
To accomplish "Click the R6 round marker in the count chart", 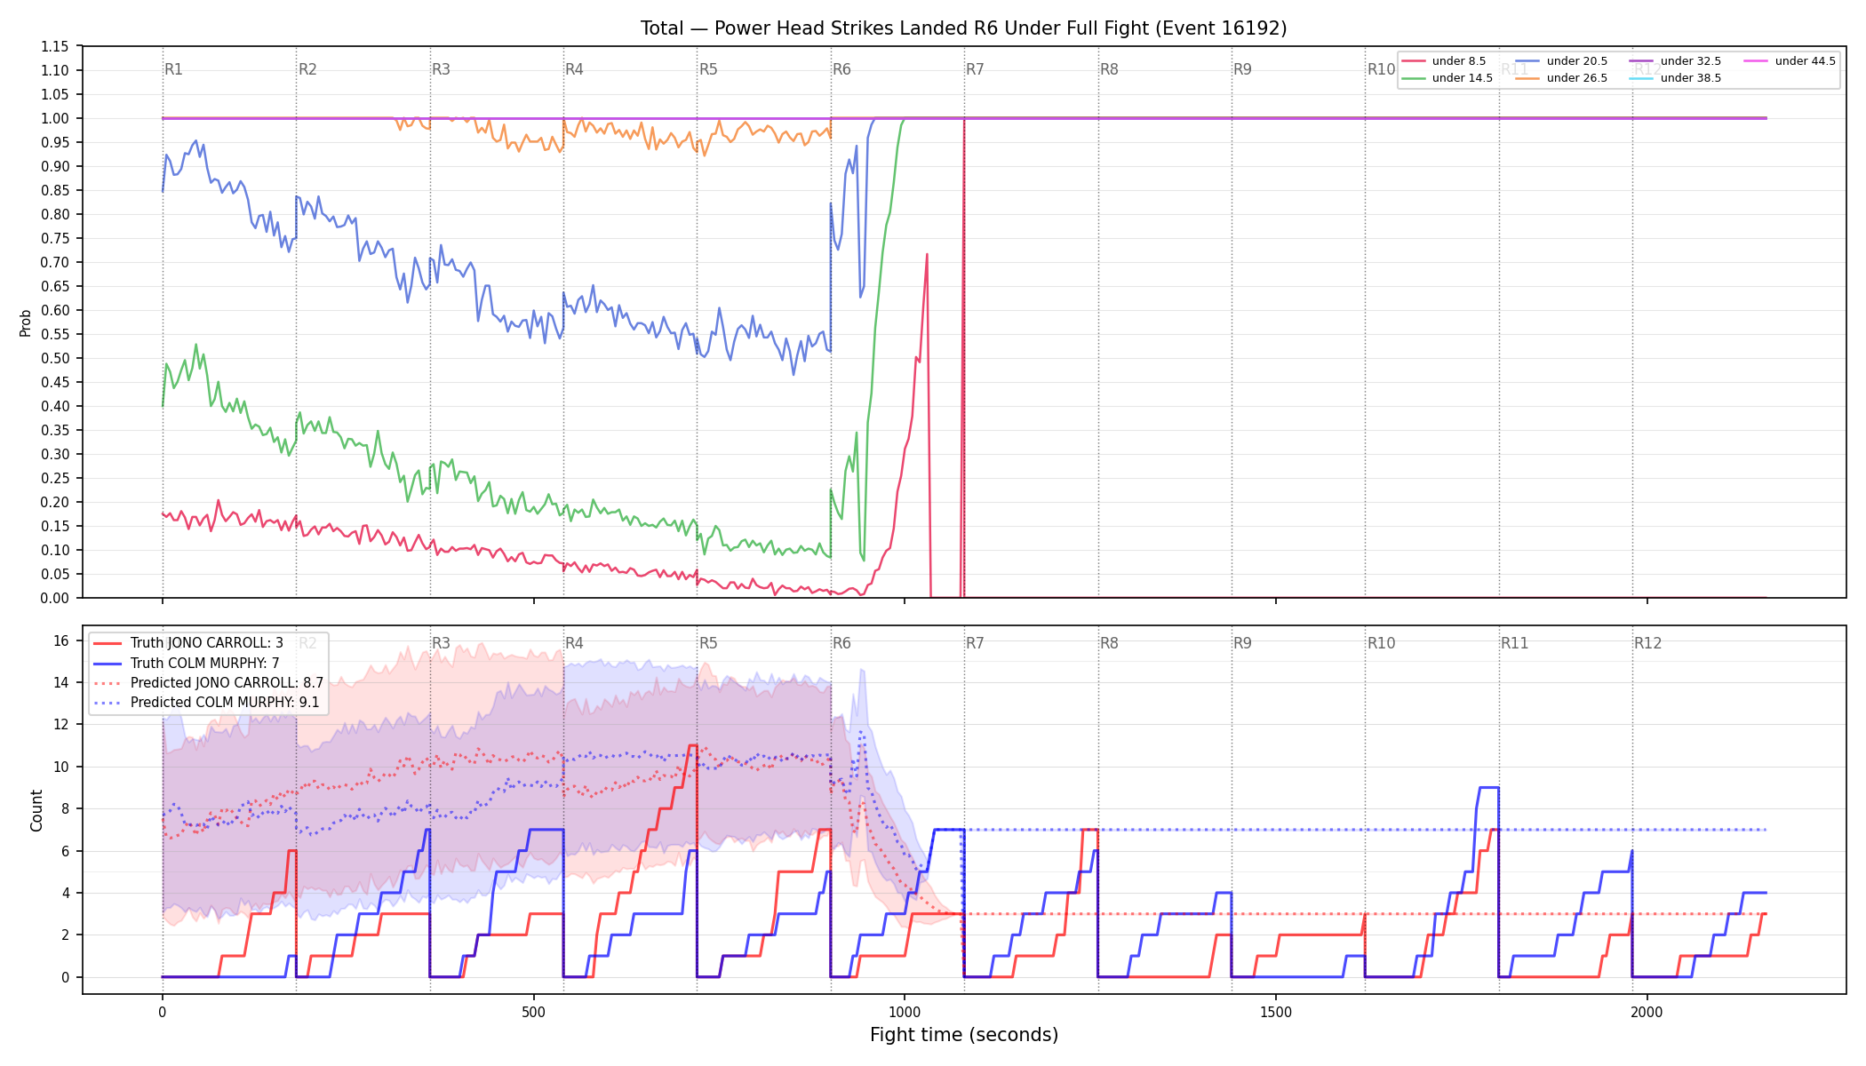I will pyautogui.click(x=841, y=643).
